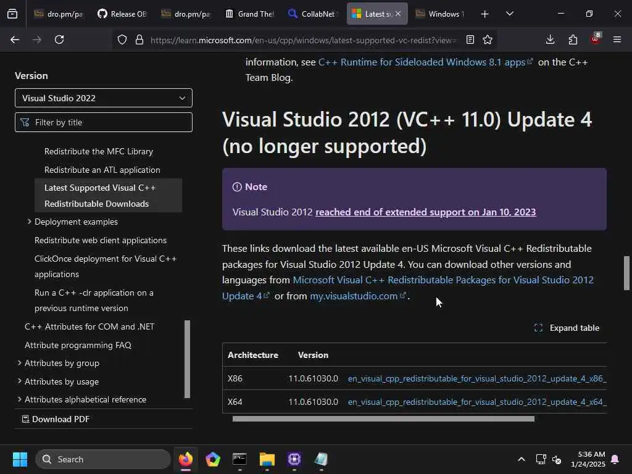Show hidden system tray icons
Screen dimensions: 632x474
pyautogui.click(x=521, y=459)
